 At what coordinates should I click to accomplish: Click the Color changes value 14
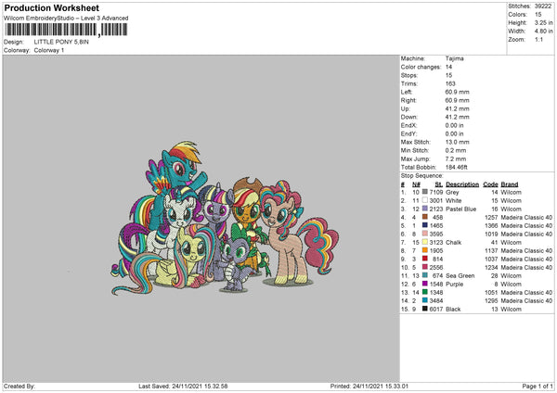(x=448, y=67)
